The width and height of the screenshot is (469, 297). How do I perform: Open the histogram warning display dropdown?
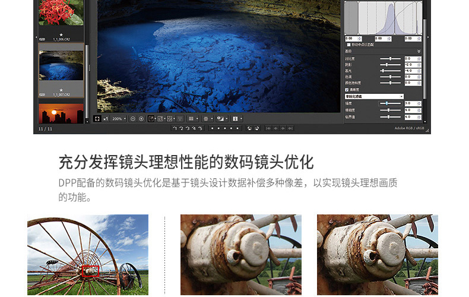[x=222, y=119]
